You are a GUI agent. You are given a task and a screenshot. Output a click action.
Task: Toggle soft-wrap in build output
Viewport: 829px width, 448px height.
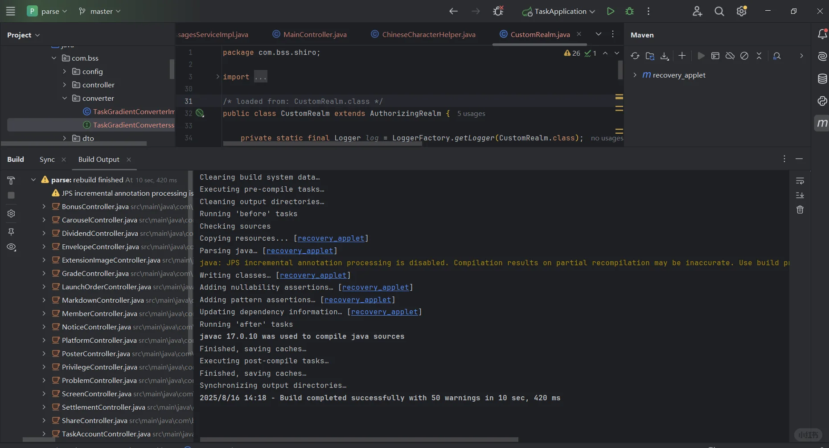click(800, 181)
